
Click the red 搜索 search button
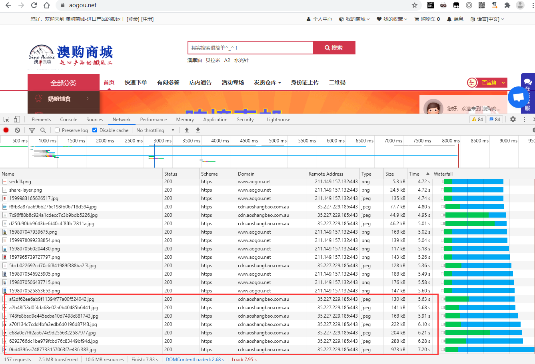pos(334,48)
